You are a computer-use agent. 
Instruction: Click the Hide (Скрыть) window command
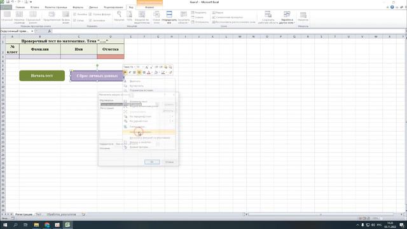tap(197, 17)
